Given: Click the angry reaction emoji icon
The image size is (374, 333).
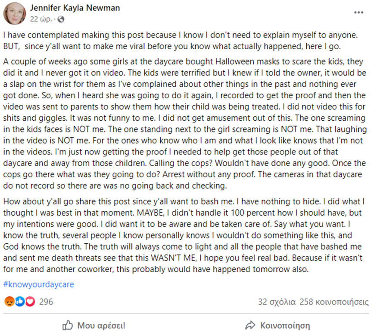Looking at the screenshot, I should pyautogui.click(x=9, y=302).
